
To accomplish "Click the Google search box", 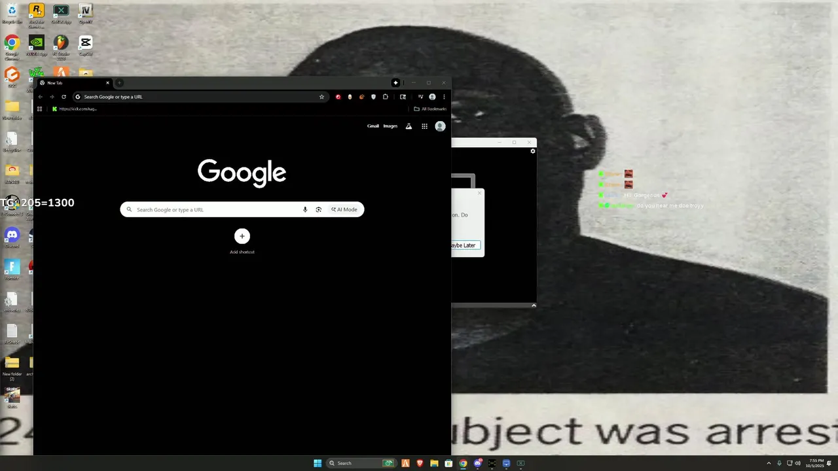I will pyautogui.click(x=242, y=209).
